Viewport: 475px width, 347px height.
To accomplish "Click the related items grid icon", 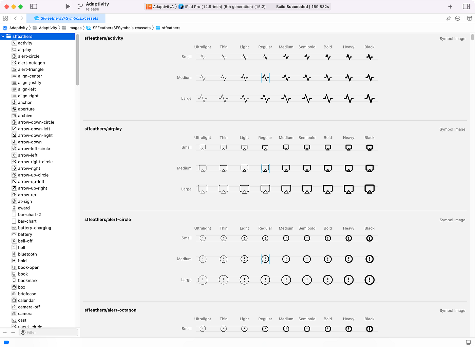I will pos(5,18).
